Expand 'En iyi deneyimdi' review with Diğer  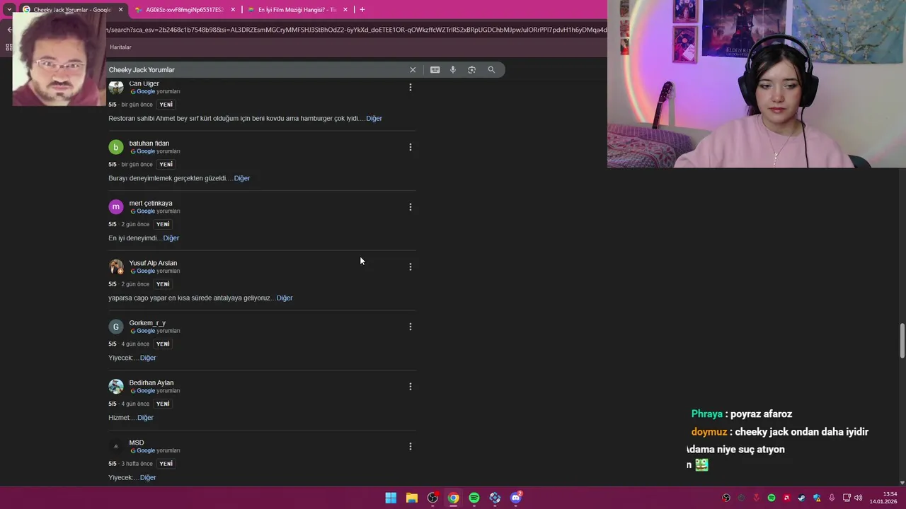pos(171,238)
